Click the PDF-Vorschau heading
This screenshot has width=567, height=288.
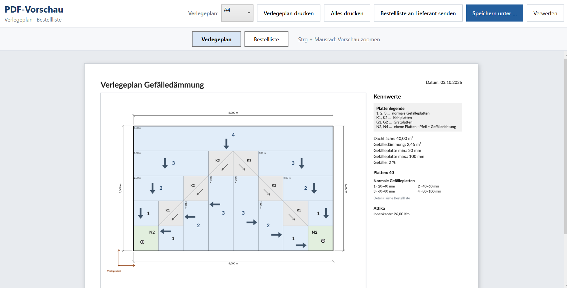pos(34,10)
